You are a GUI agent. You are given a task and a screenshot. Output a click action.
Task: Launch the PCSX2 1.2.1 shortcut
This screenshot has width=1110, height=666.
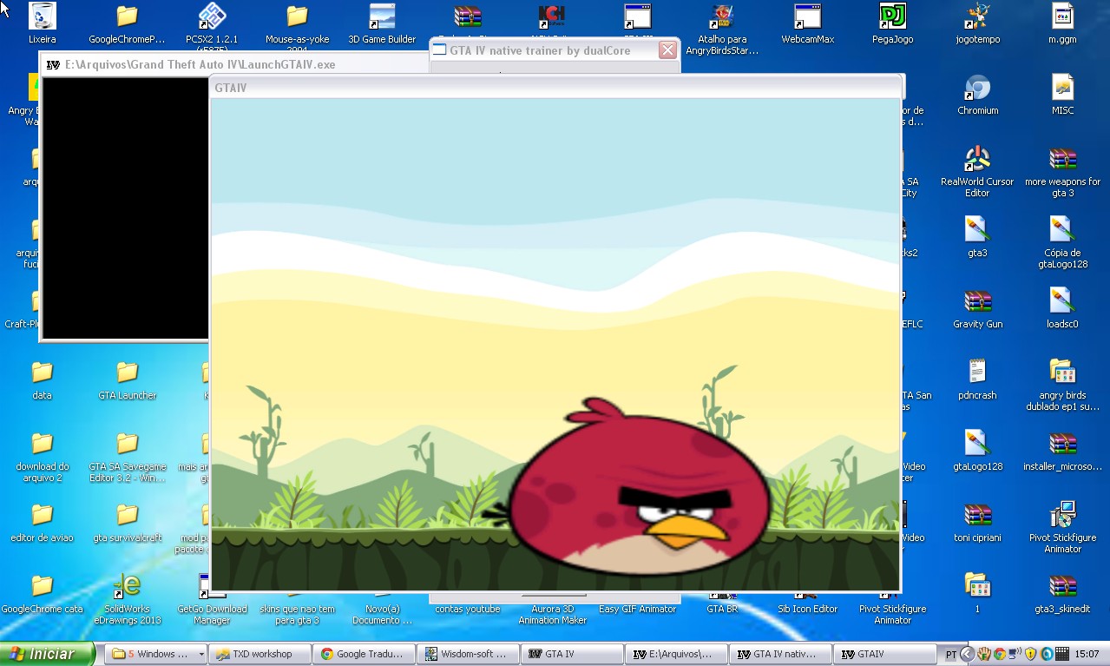[212, 16]
